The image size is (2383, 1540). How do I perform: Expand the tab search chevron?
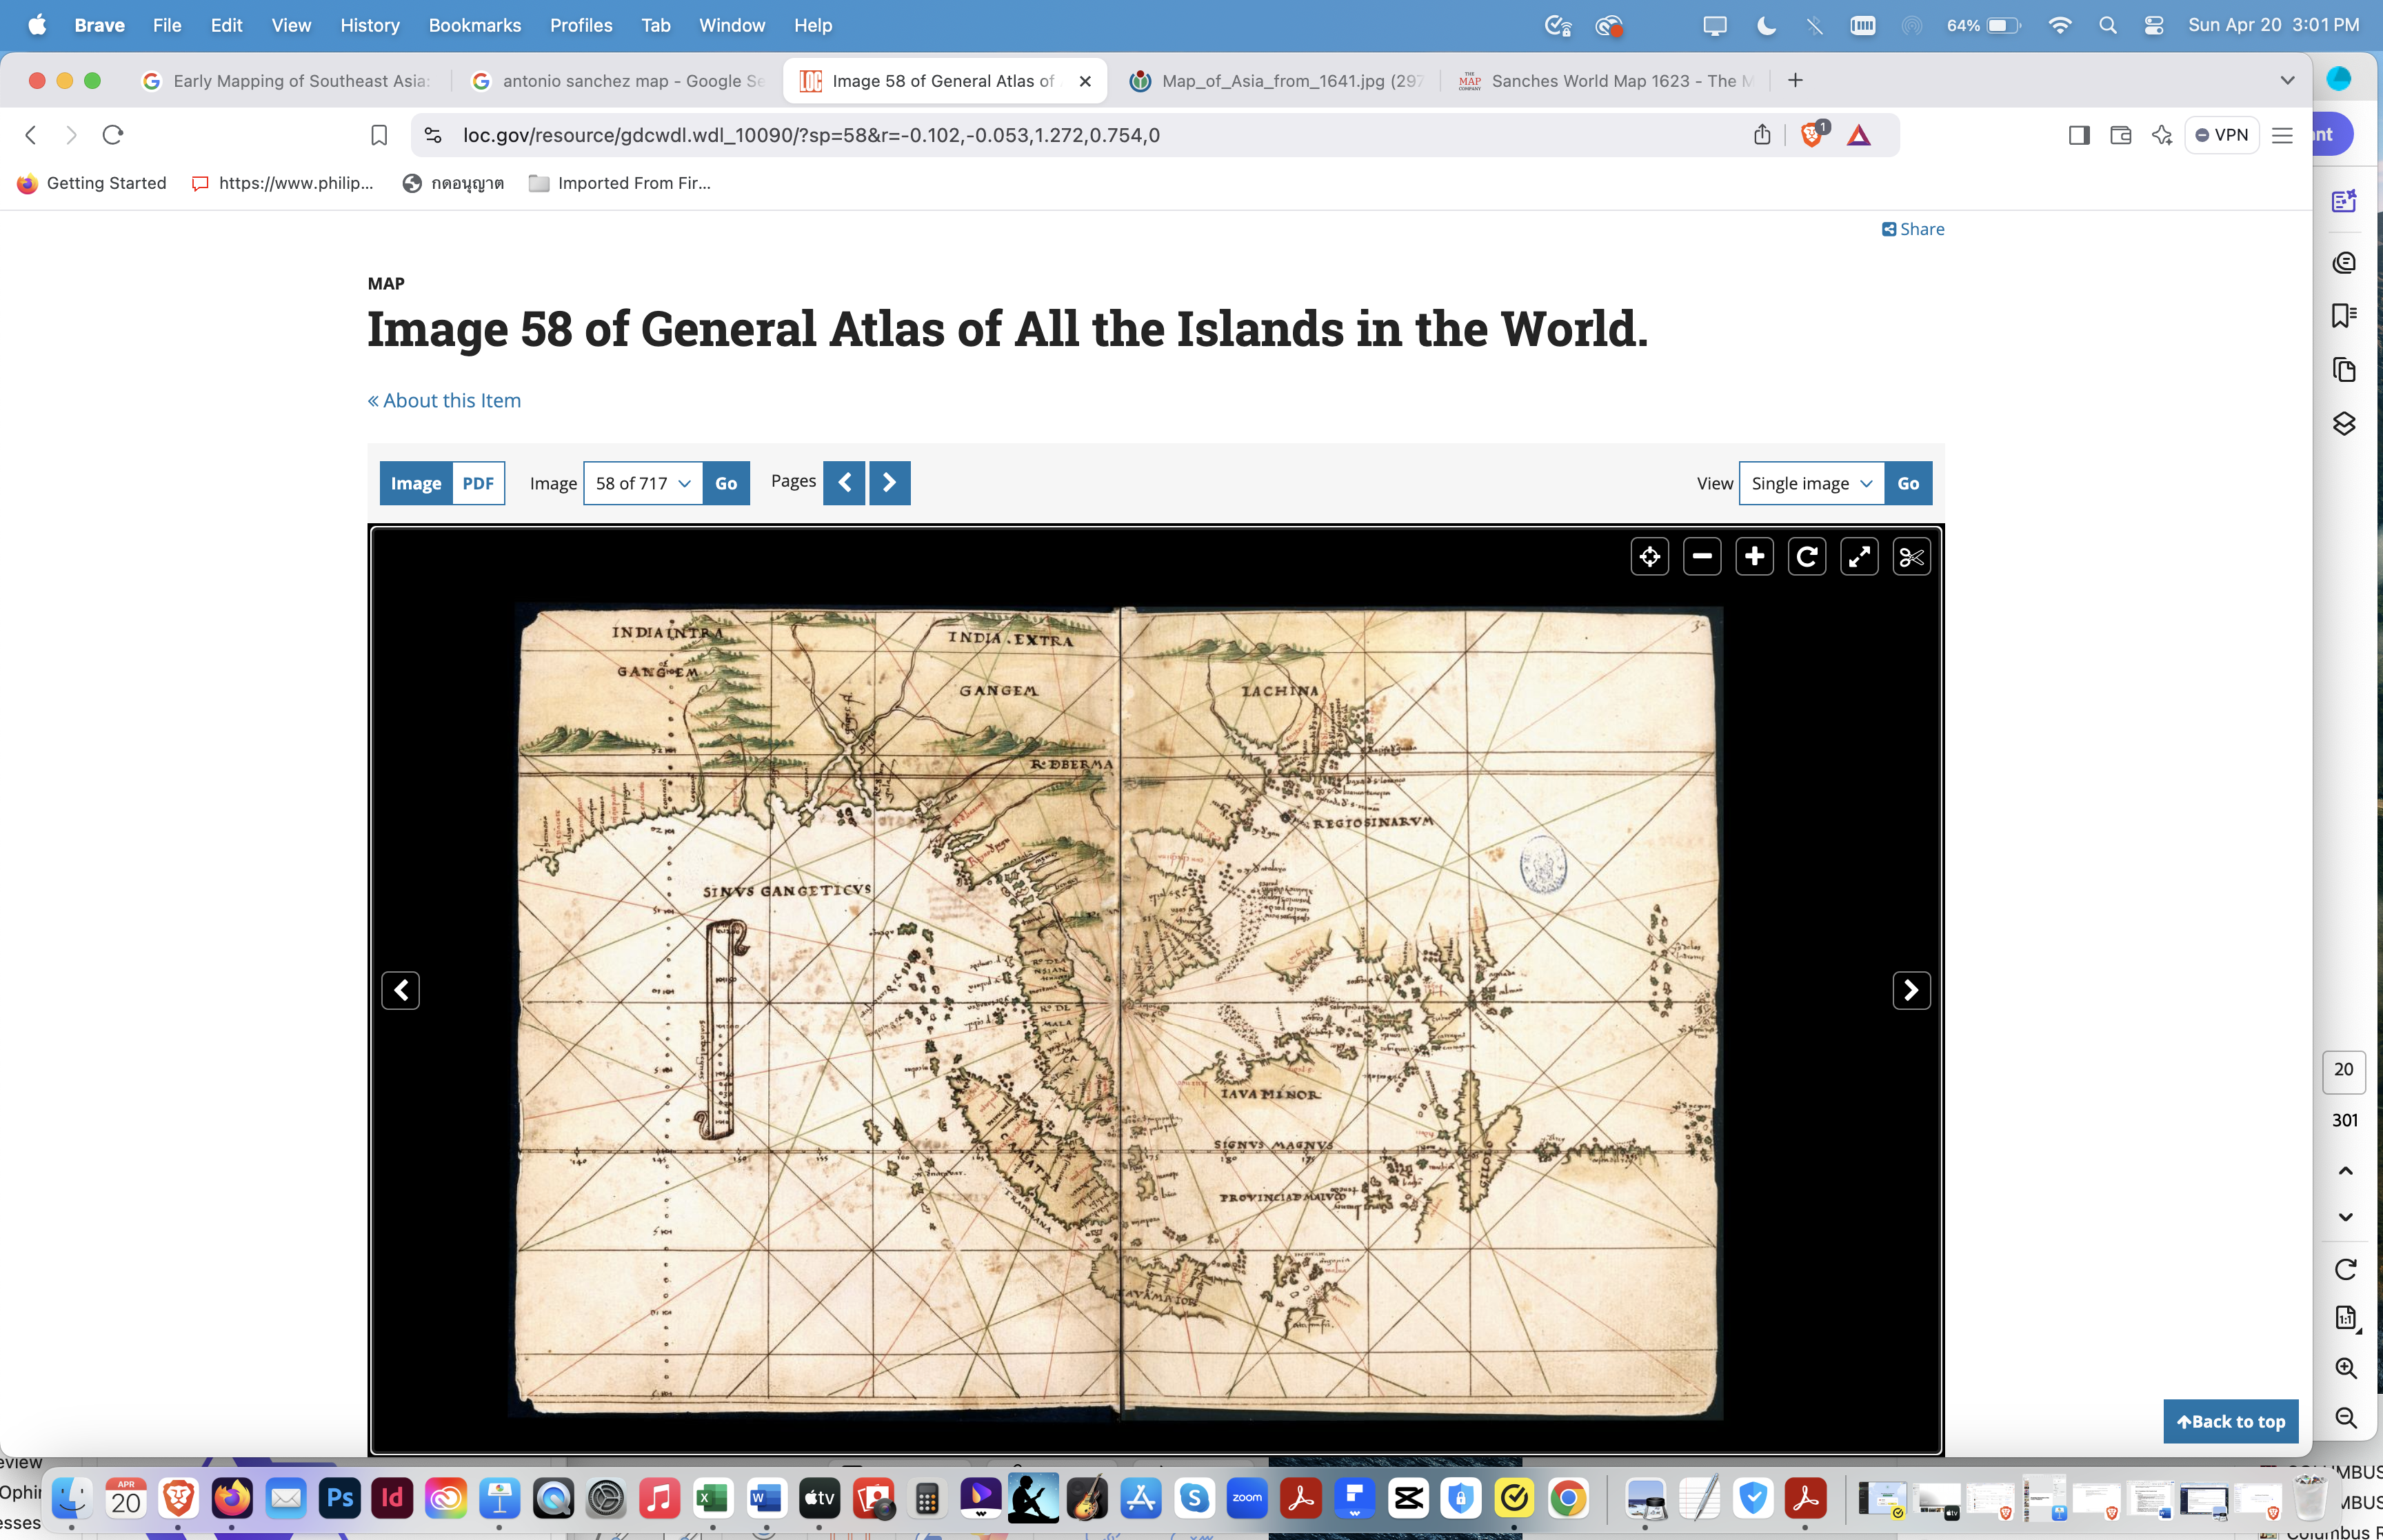click(x=2287, y=80)
